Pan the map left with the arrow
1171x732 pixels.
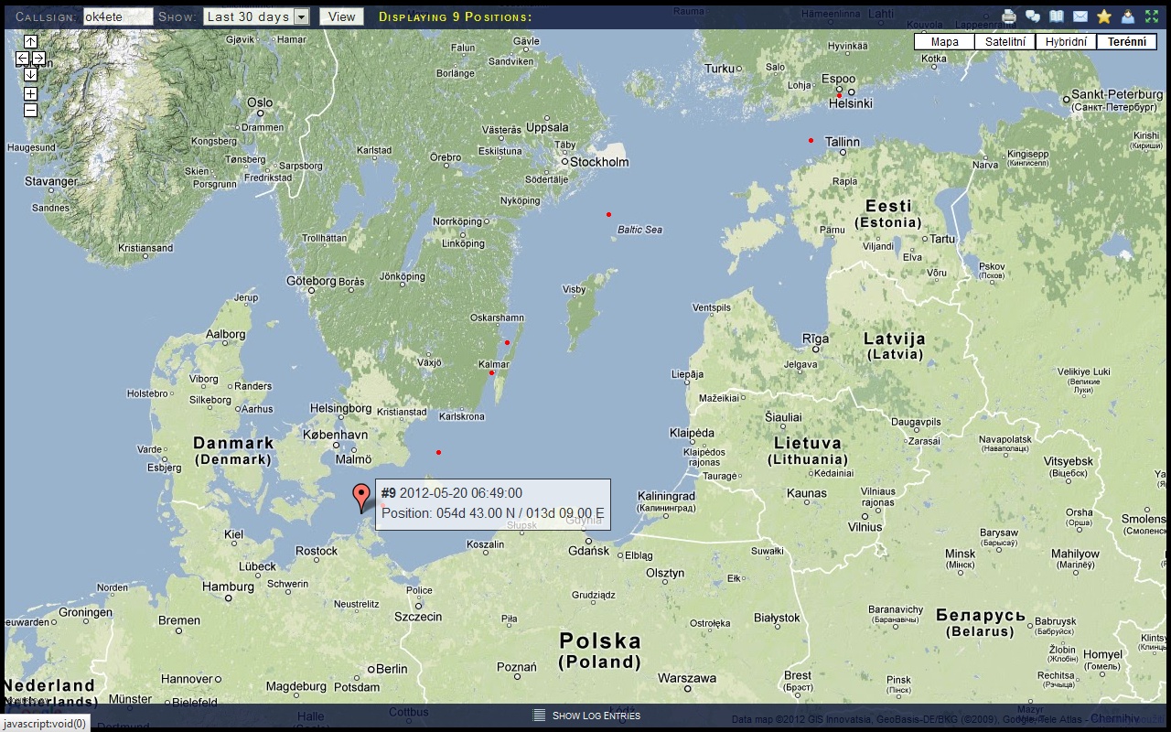23,58
